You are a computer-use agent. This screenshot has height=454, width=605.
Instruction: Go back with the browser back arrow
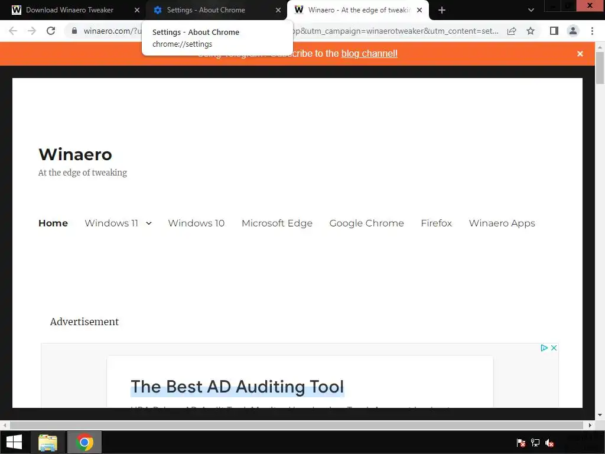click(x=13, y=31)
